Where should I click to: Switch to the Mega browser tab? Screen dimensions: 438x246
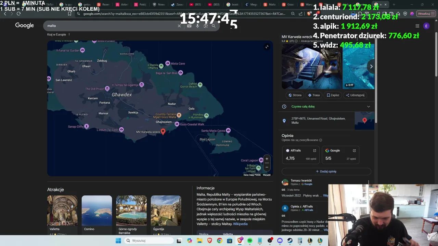click(x=251, y=5)
